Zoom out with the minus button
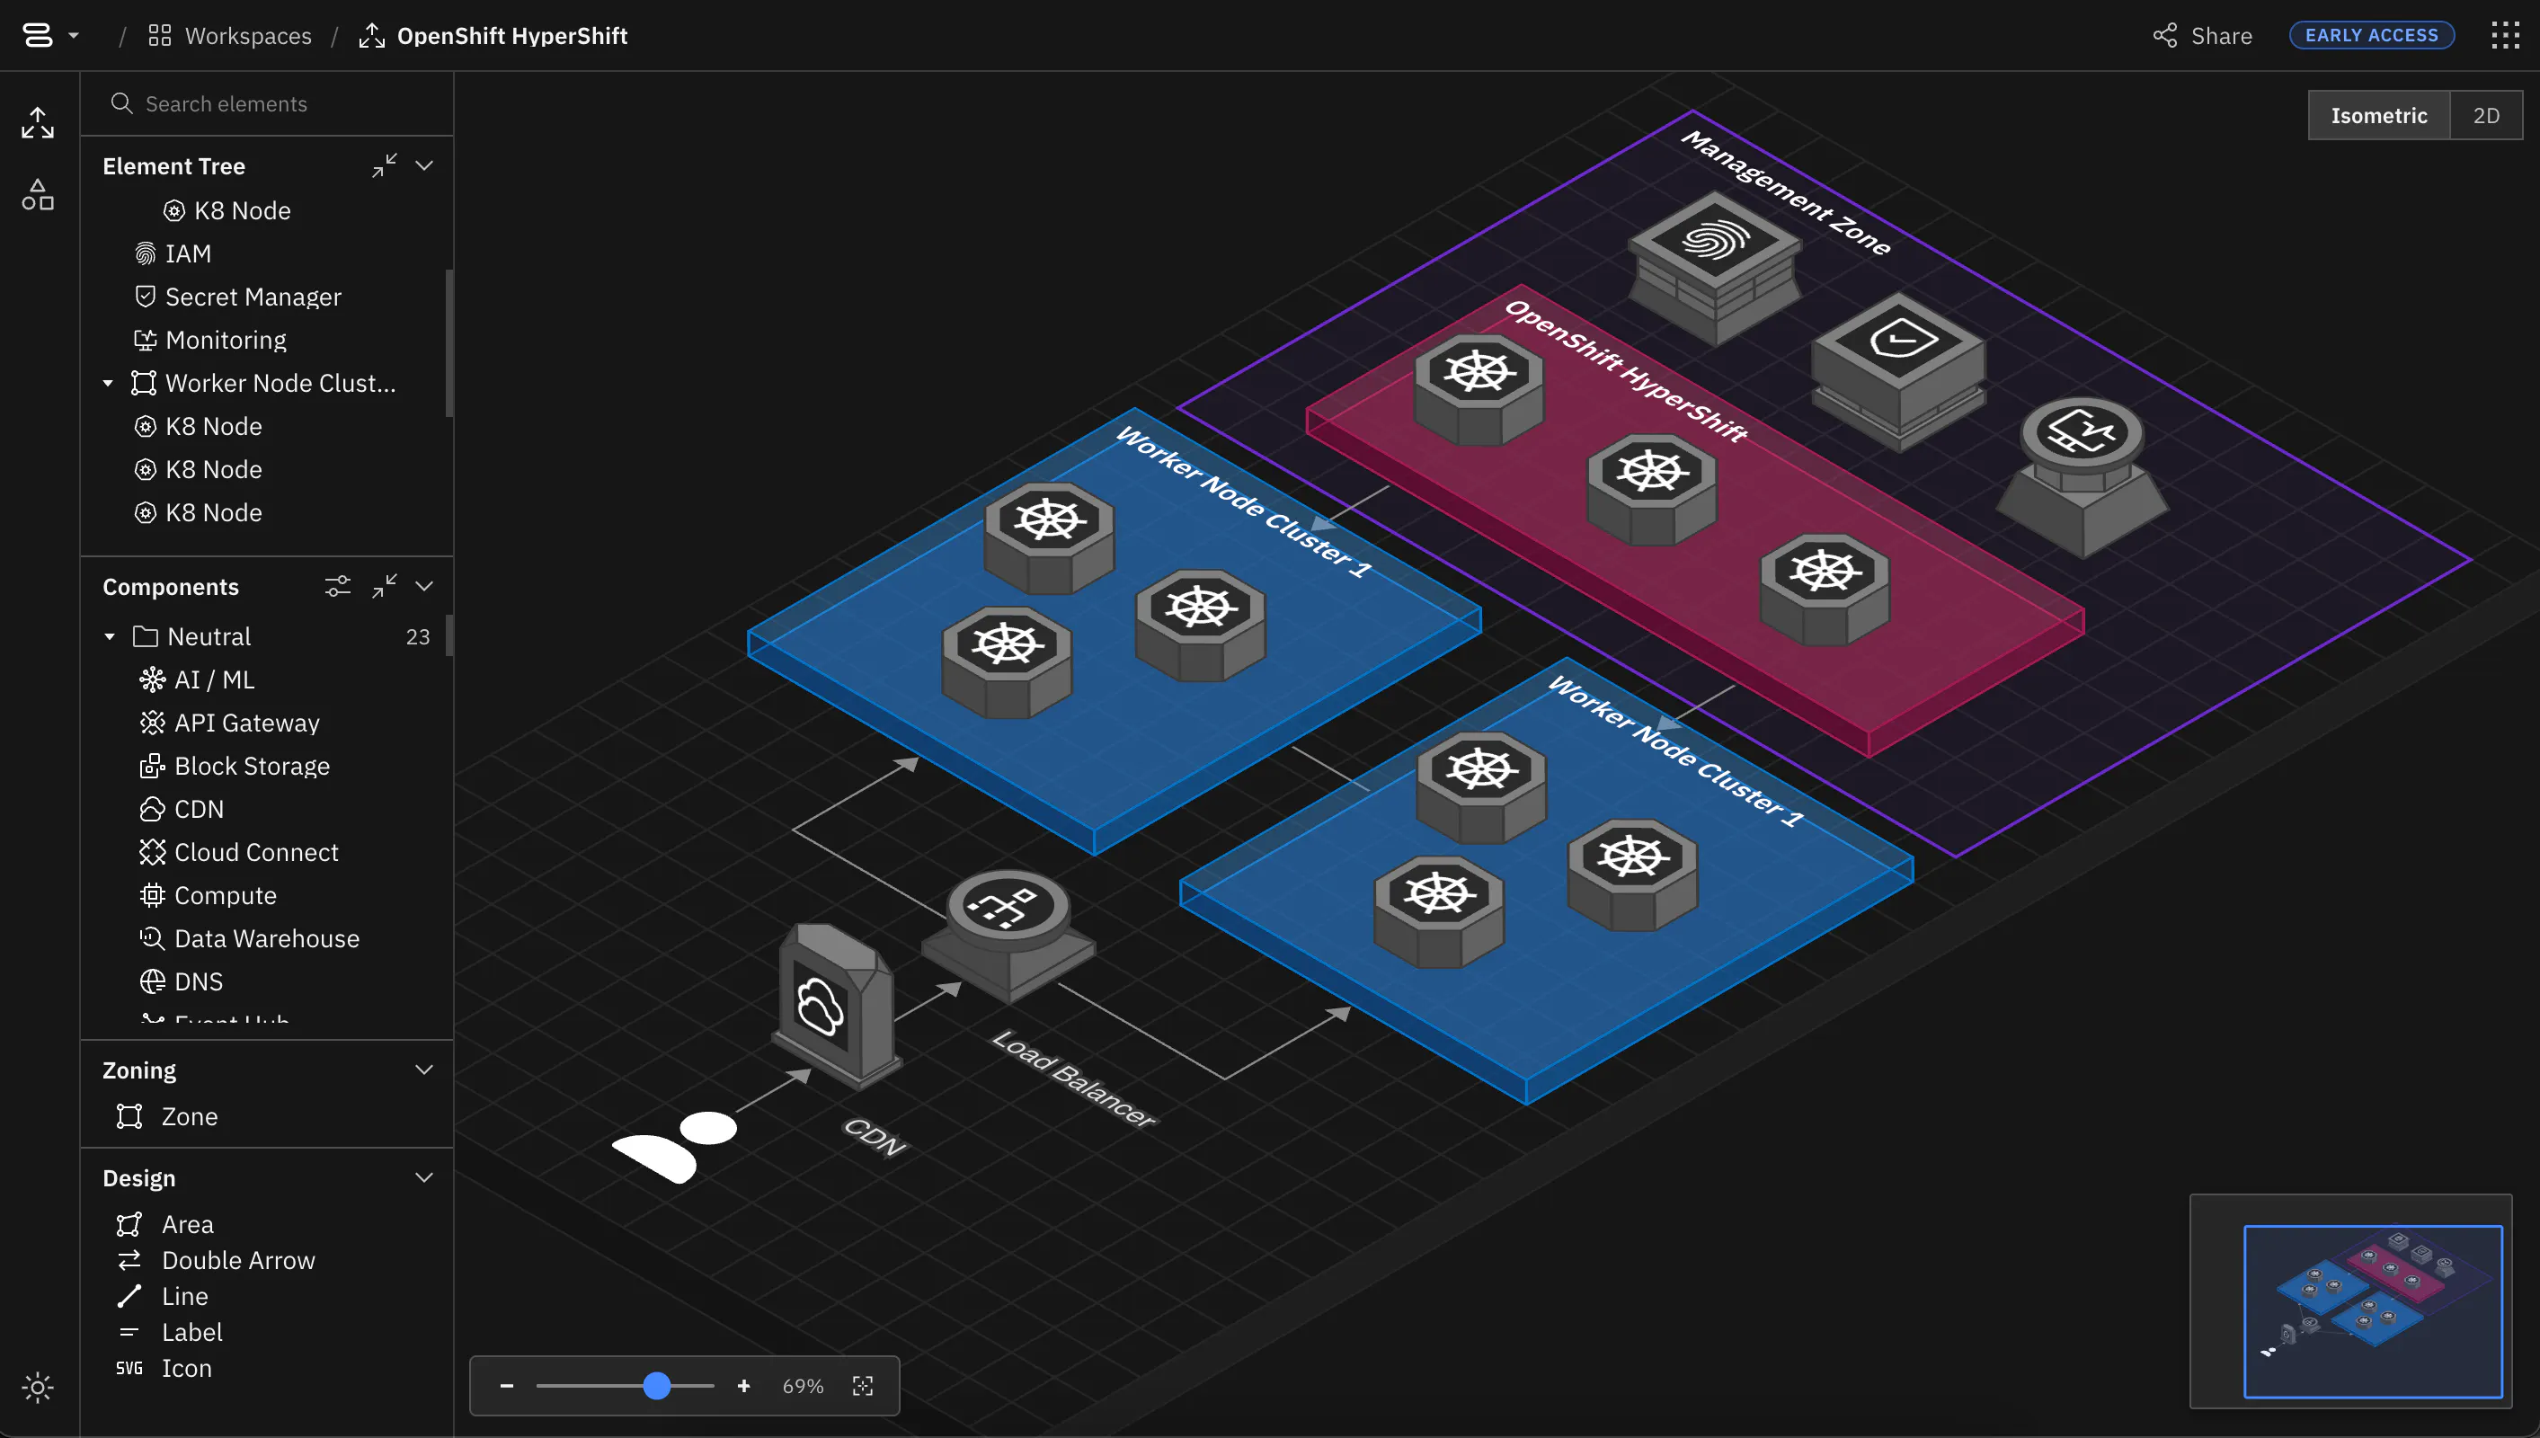The image size is (2540, 1438). [507, 1386]
